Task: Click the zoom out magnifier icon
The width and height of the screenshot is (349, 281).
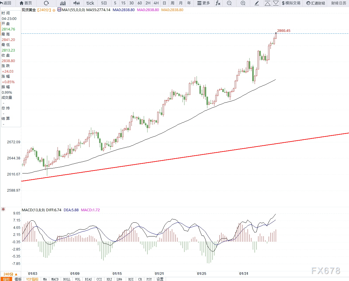Action: point(229,3)
